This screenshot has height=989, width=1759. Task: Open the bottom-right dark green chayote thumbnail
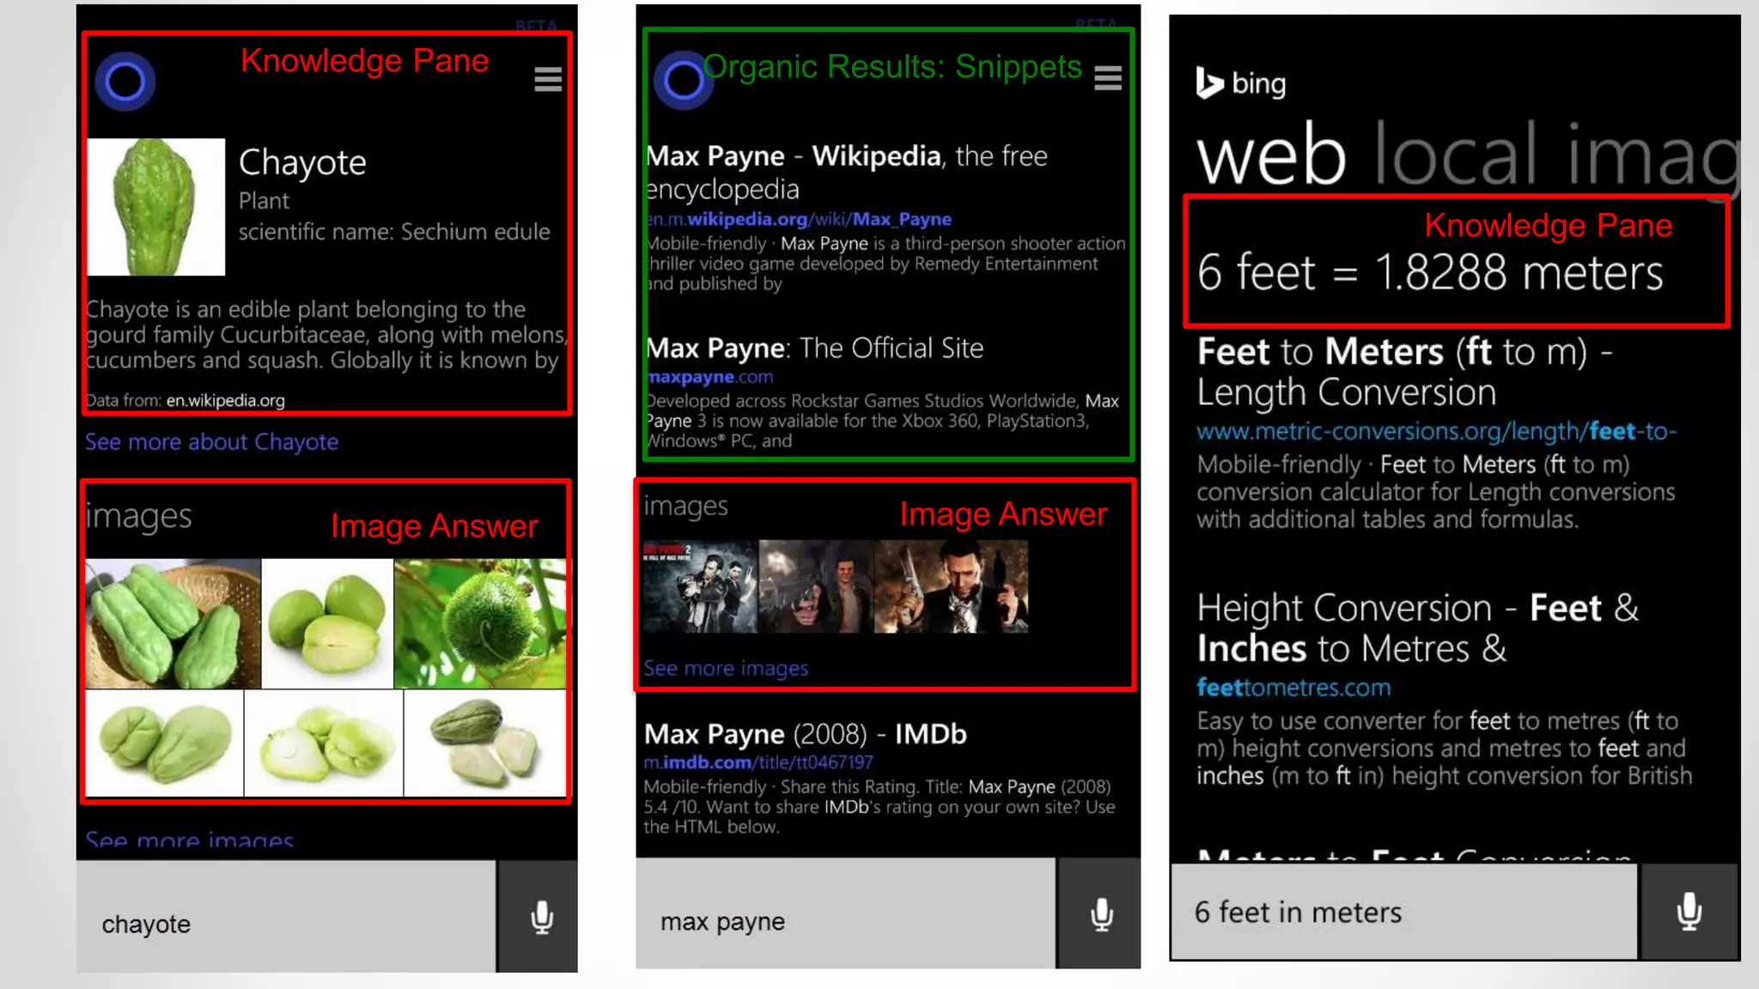pos(485,743)
